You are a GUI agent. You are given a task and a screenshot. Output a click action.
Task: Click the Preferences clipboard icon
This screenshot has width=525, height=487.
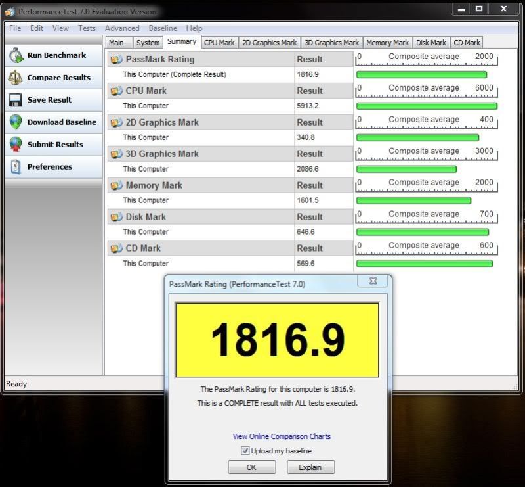point(16,167)
